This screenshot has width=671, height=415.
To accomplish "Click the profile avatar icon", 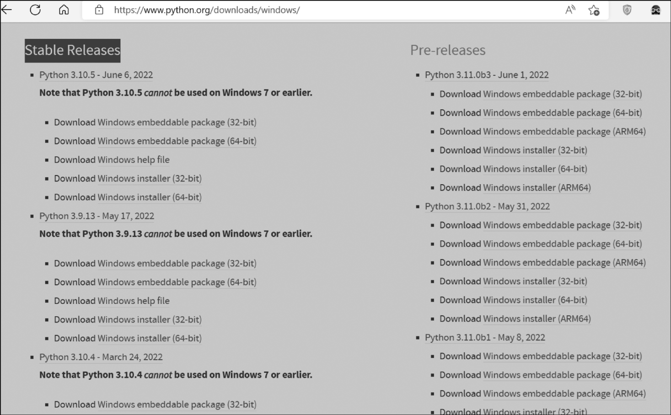I will point(655,10).
